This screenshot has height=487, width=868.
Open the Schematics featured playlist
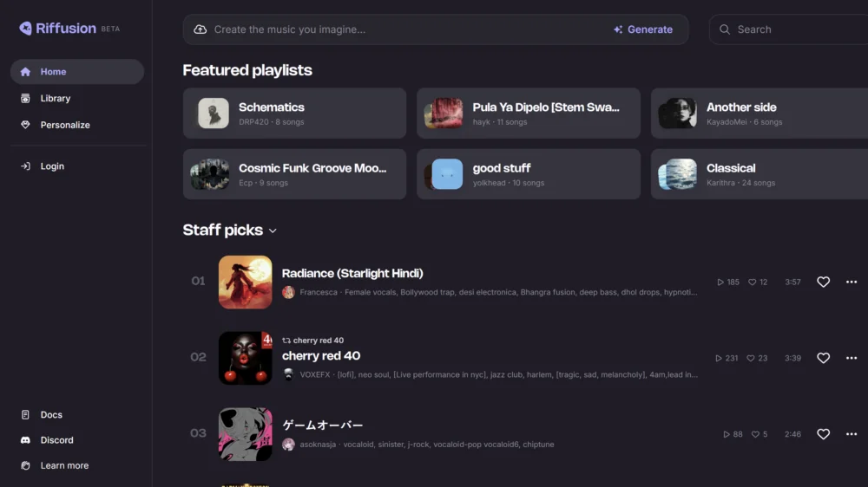pyautogui.click(x=294, y=114)
